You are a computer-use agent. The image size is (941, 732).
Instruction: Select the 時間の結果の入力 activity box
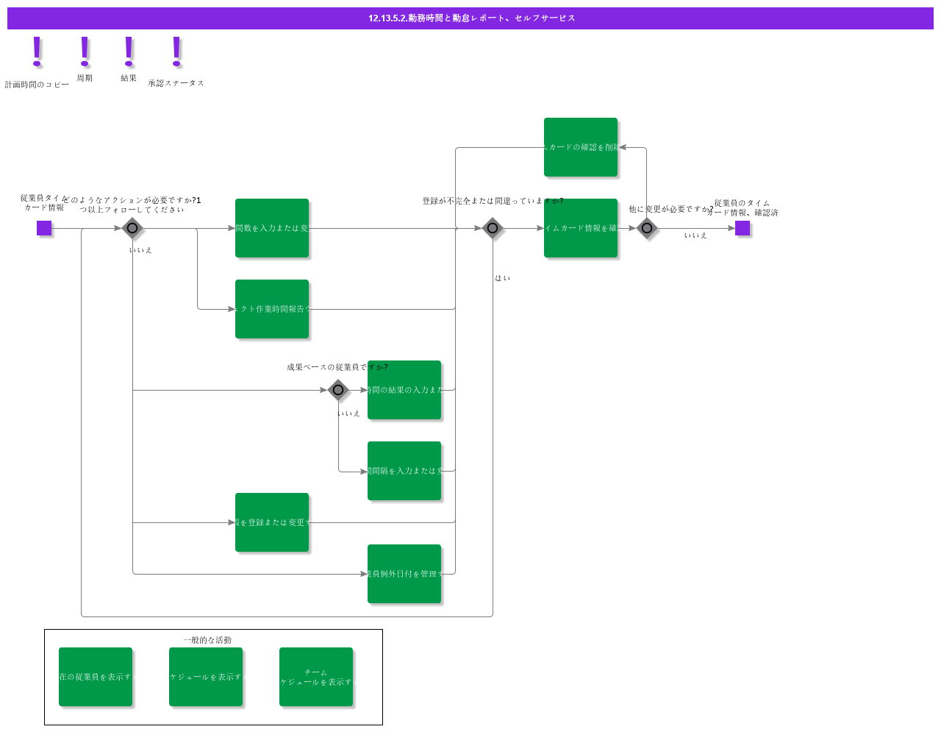pyautogui.click(x=404, y=390)
